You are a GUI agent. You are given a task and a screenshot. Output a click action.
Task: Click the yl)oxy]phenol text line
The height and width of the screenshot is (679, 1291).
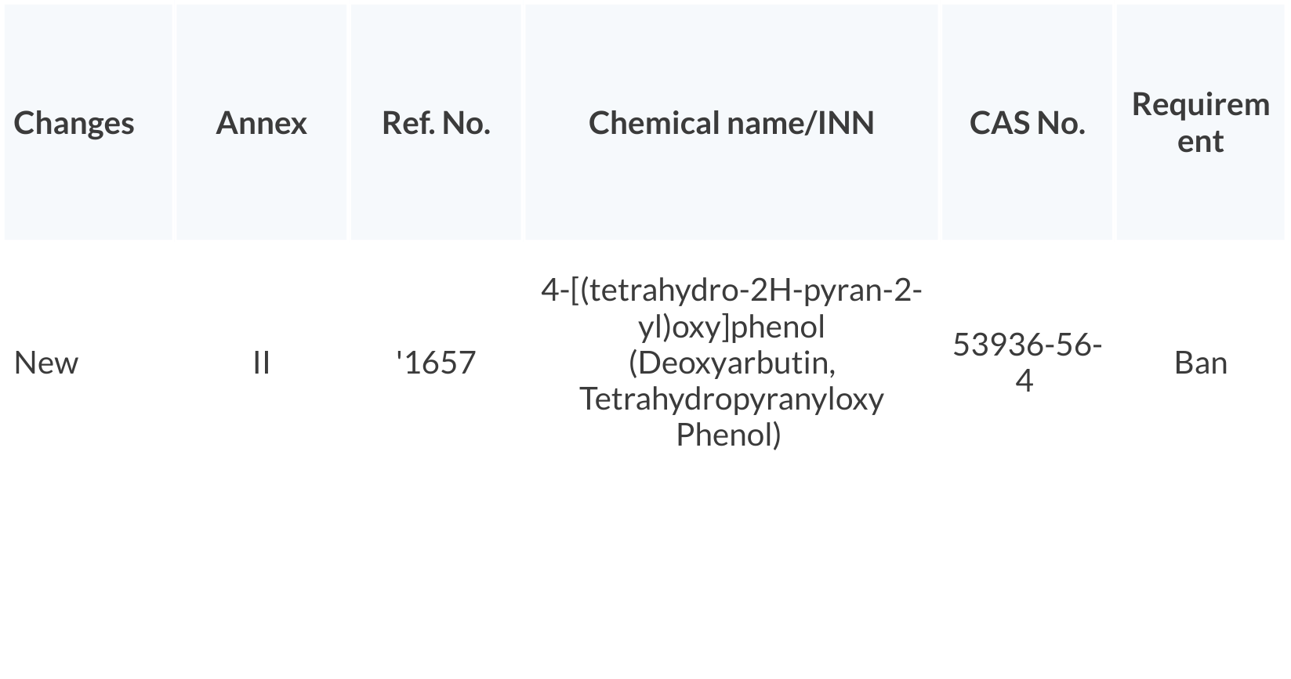click(x=731, y=327)
